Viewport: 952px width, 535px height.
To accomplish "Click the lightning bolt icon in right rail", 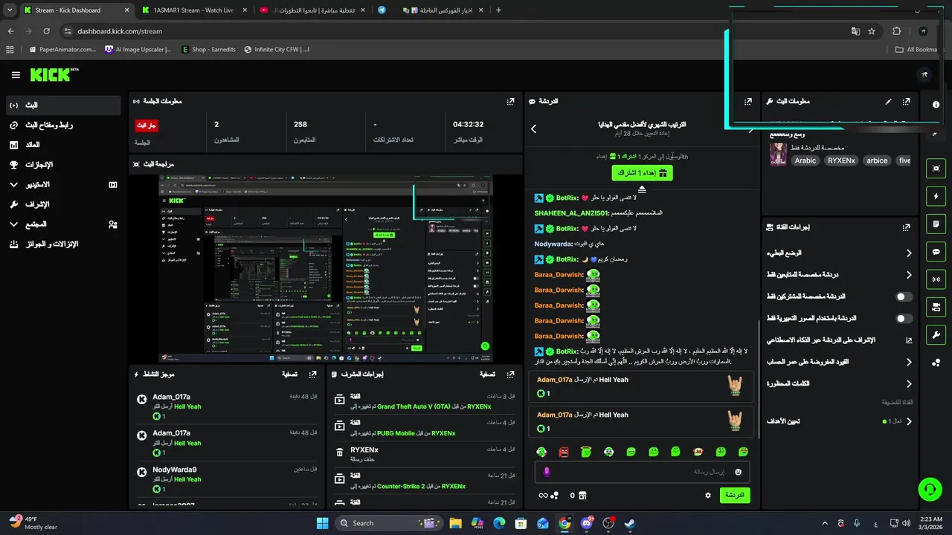I will pyautogui.click(x=936, y=196).
